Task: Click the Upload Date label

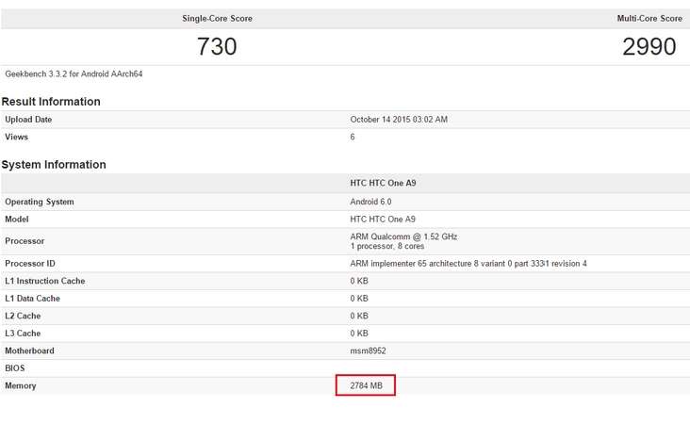Action: (x=28, y=120)
